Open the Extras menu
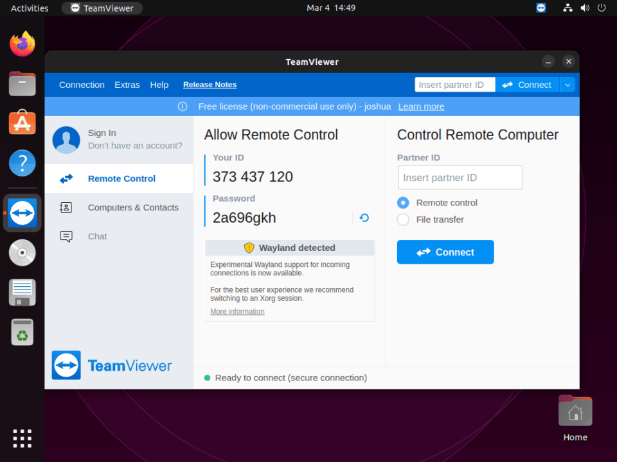 127,85
